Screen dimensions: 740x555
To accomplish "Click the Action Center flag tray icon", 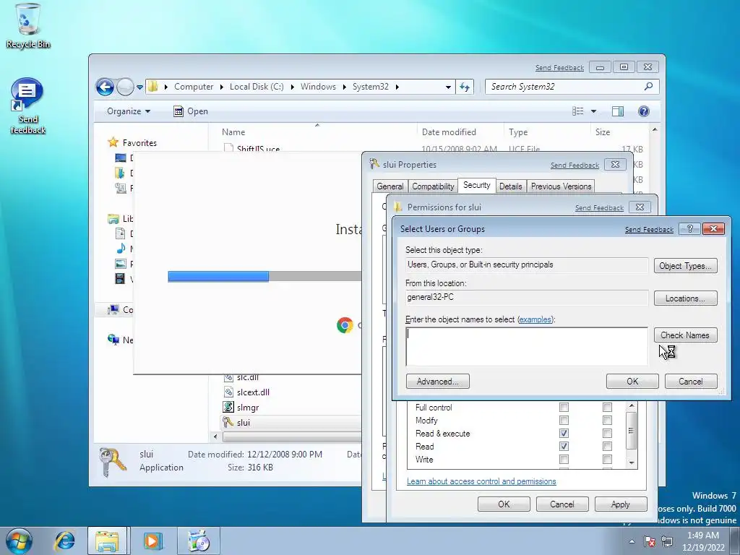I will click(650, 541).
